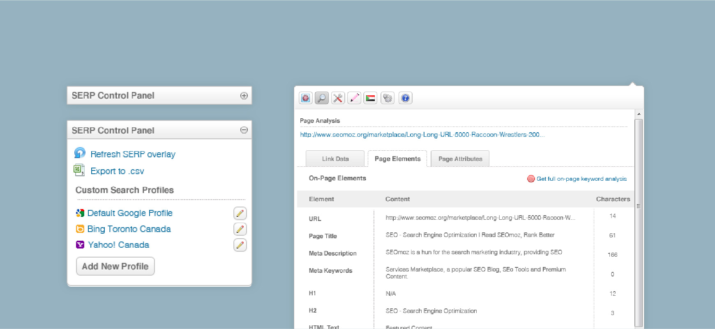The height and width of the screenshot is (329, 715).
Task: Click the Meta Keywords row label
Action: point(331,271)
